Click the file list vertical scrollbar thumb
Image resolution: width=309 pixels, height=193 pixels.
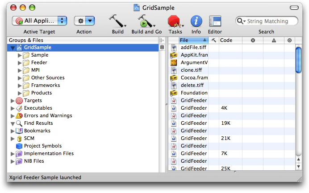click(299, 60)
